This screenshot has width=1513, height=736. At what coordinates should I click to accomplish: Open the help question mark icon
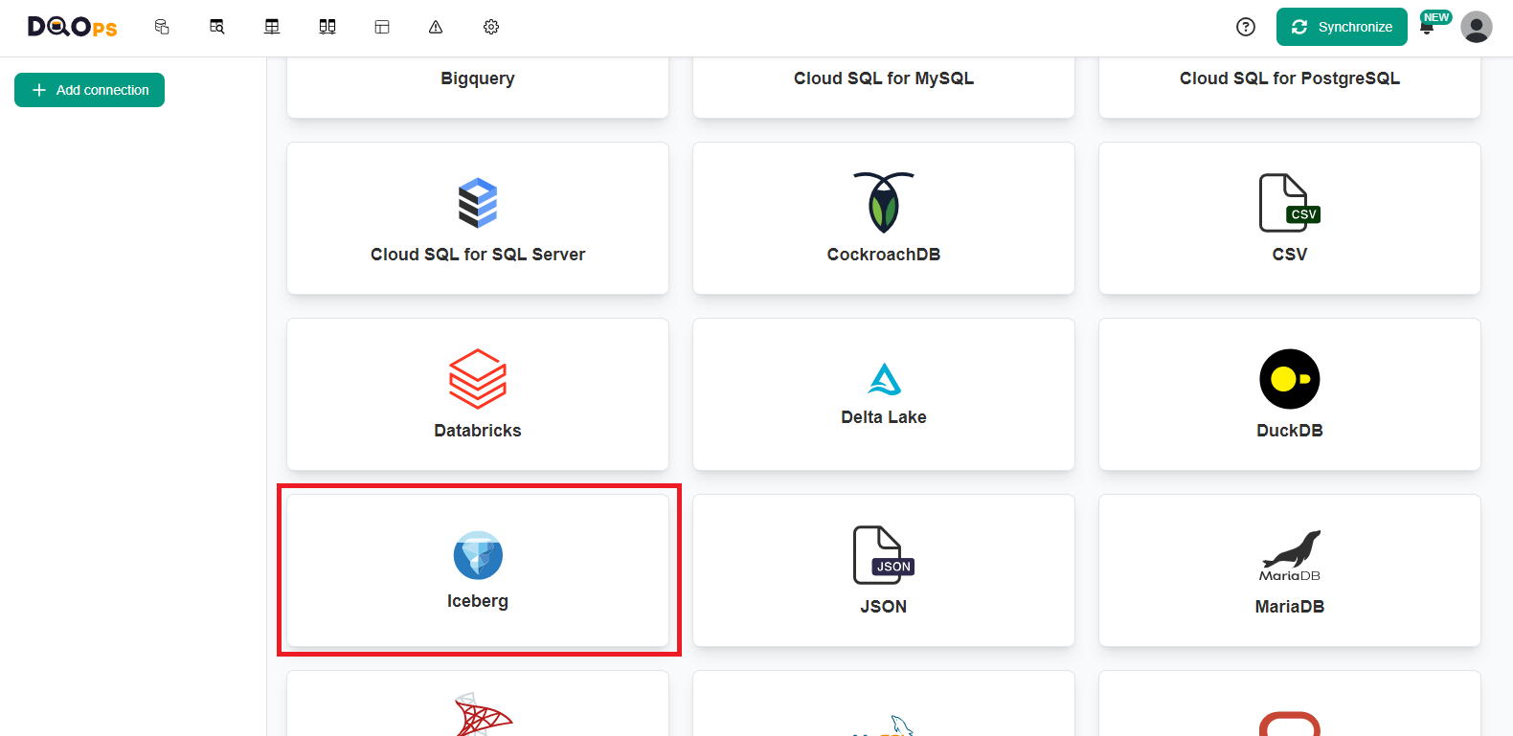(1246, 27)
